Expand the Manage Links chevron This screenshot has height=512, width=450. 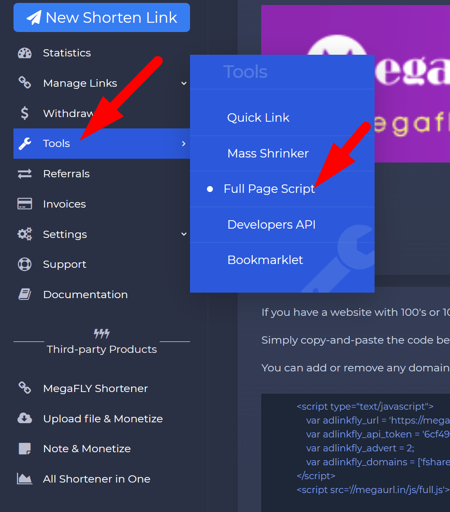coord(184,83)
